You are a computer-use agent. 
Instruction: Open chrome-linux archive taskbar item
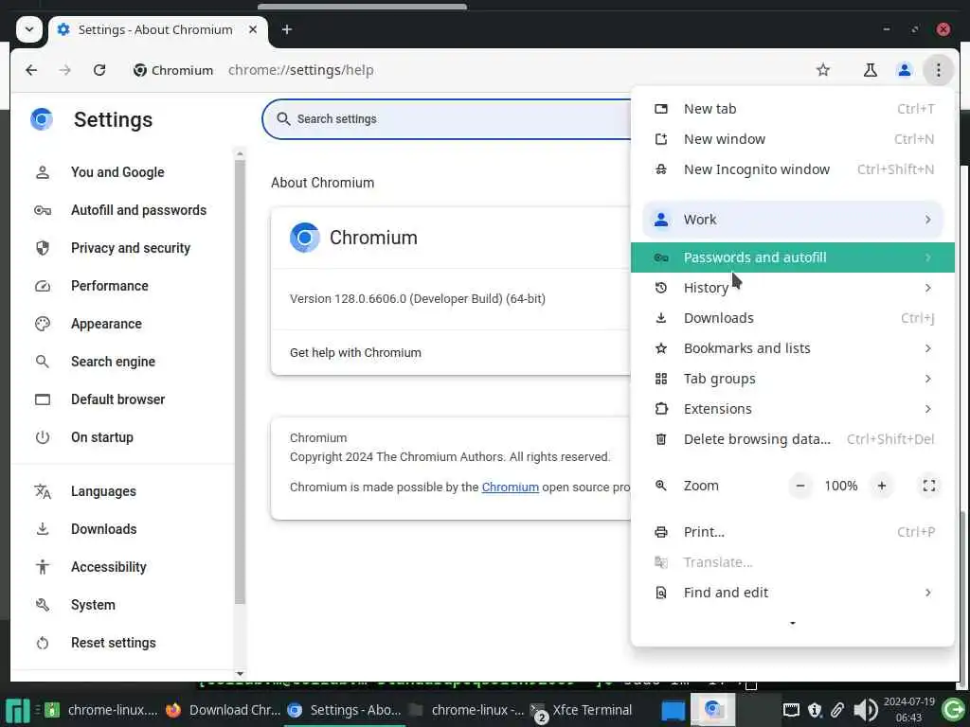click(x=102, y=710)
